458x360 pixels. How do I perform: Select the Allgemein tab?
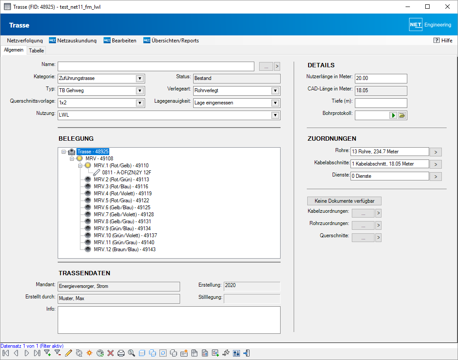14,50
